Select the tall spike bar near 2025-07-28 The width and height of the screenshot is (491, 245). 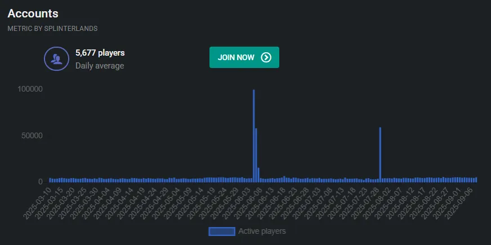[380, 155]
